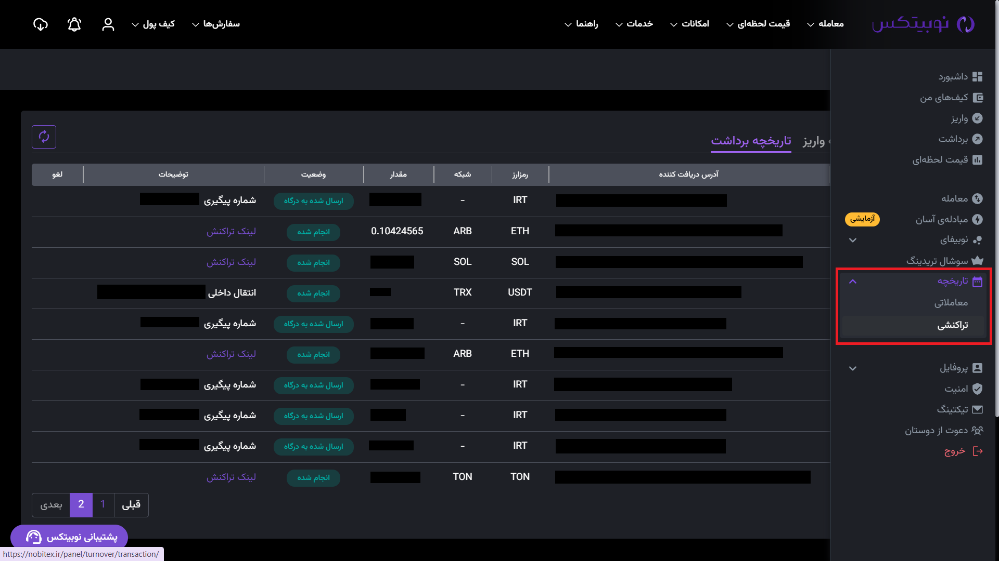This screenshot has height=561, width=999.
Task: Click the page vertical scrollbar
Action: tap(997, 208)
